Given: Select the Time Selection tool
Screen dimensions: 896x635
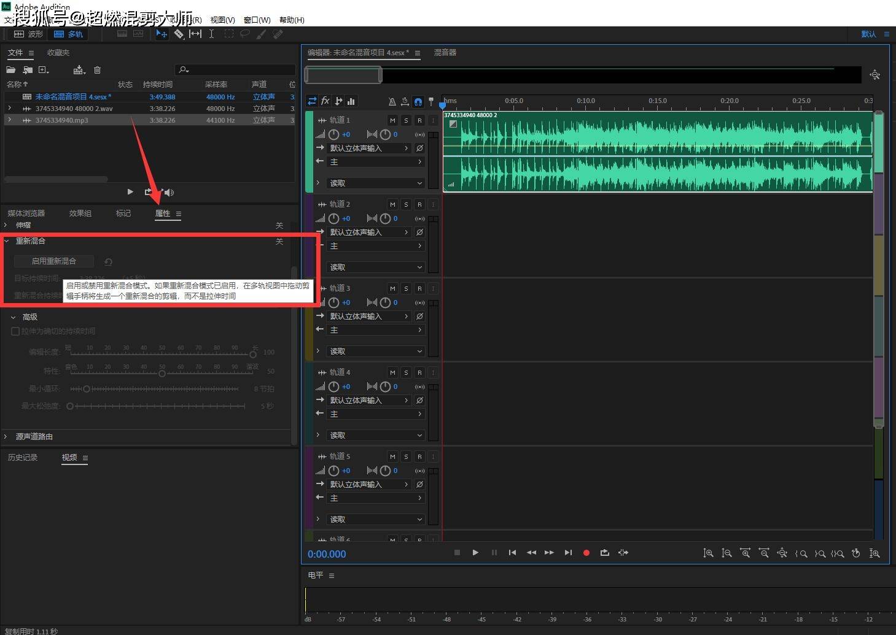Looking at the screenshot, I should [211, 34].
